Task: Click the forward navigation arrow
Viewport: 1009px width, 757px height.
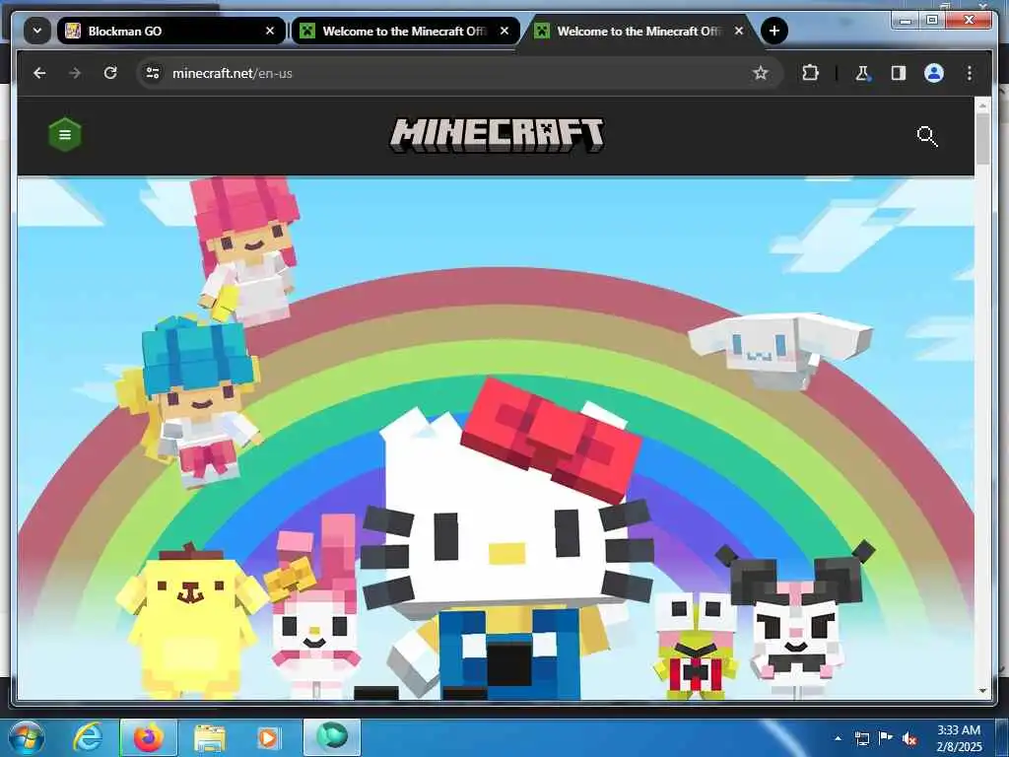Action: coord(75,73)
